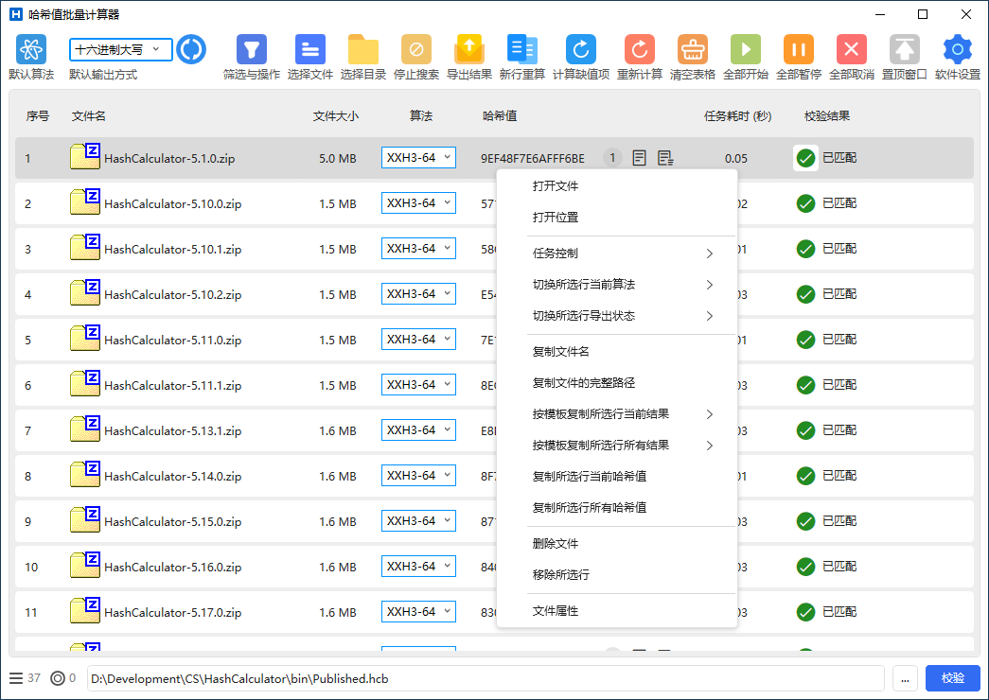The width and height of the screenshot is (989, 700).
Task: Click the 选择目录 folder icon
Action: (x=362, y=49)
